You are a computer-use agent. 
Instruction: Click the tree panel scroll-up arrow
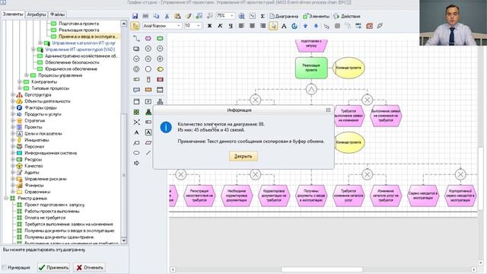(x=123, y=24)
